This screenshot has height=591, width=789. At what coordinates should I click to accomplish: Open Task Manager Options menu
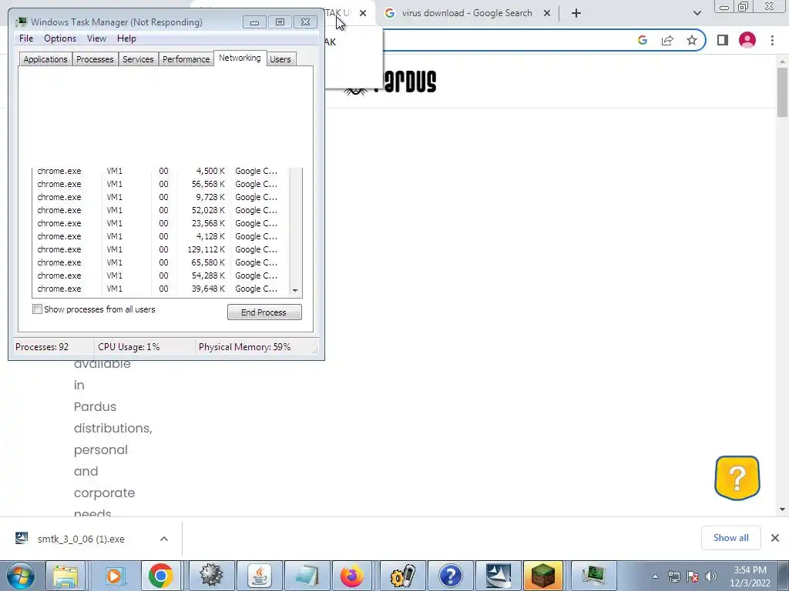coord(60,38)
